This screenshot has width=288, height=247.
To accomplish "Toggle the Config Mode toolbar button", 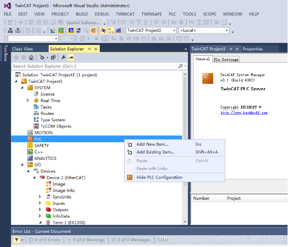I will (71, 30).
